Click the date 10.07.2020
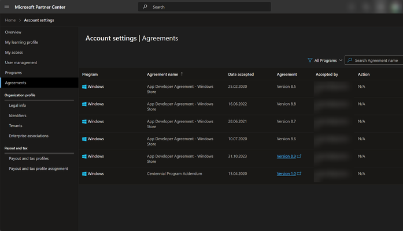 pyautogui.click(x=238, y=139)
